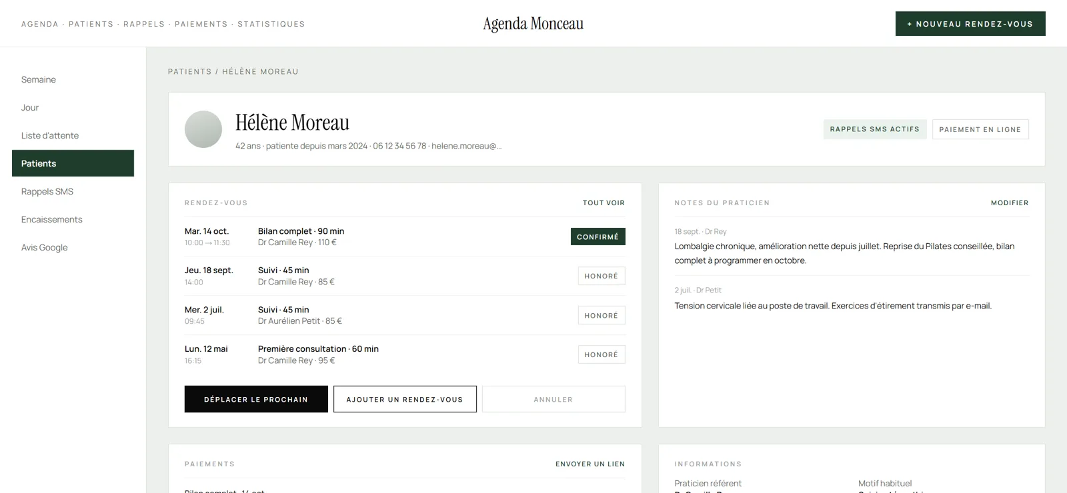The height and width of the screenshot is (493, 1067).
Task: Open Paiements in the top navigation
Action: pos(201,24)
